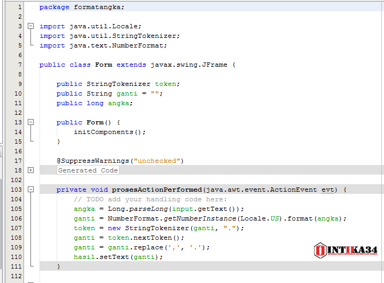Image resolution: width=384 pixels, height=283 pixels.
Task: Click the "unchecked" string in SuppressWarnings
Action: click(x=157, y=161)
